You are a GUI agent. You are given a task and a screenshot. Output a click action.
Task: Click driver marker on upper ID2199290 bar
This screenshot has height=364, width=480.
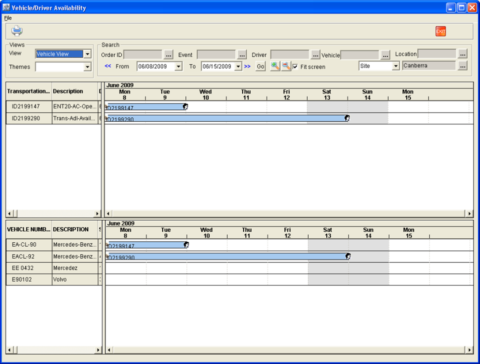(347, 118)
